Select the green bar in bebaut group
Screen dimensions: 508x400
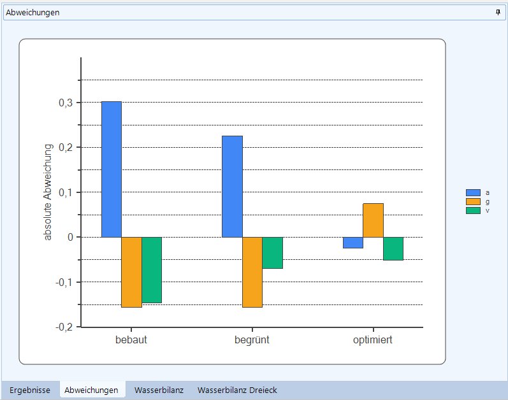(152, 269)
